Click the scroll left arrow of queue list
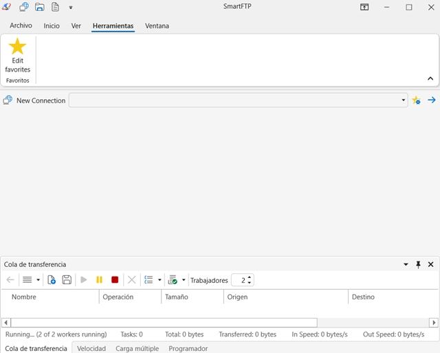This screenshot has height=353, width=440. (x=6, y=323)
